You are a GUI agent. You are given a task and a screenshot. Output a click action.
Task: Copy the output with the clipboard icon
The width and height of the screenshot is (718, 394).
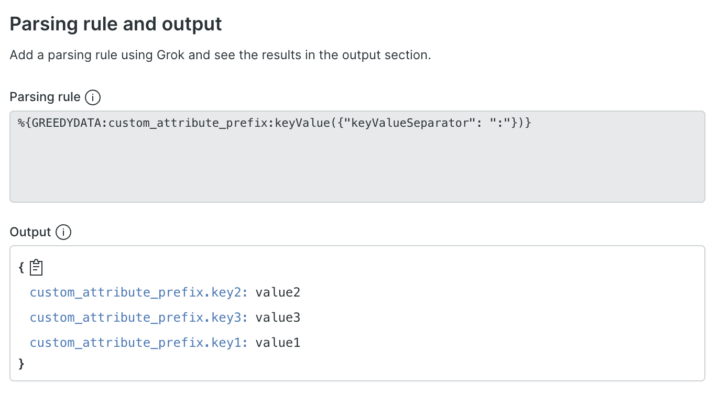pos(36,268)
